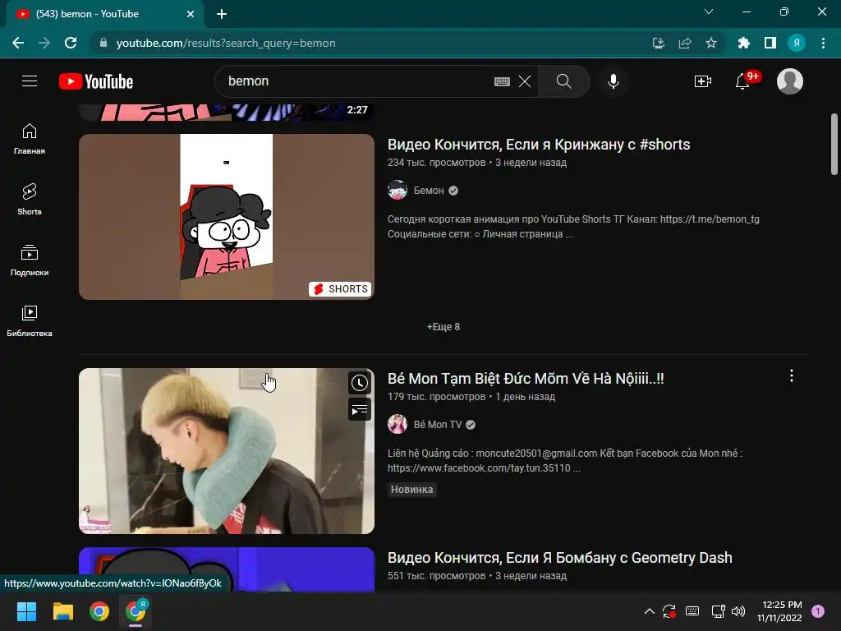Open Бемон channel name link
This screenshot has height=631, width=841.
pos(429,191)
